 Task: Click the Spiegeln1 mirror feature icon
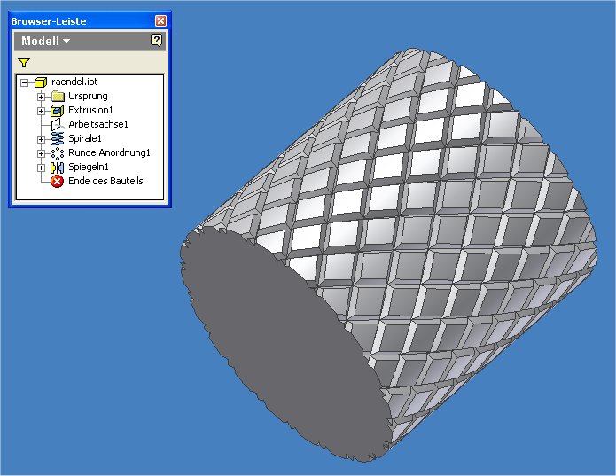pos(58,168)
